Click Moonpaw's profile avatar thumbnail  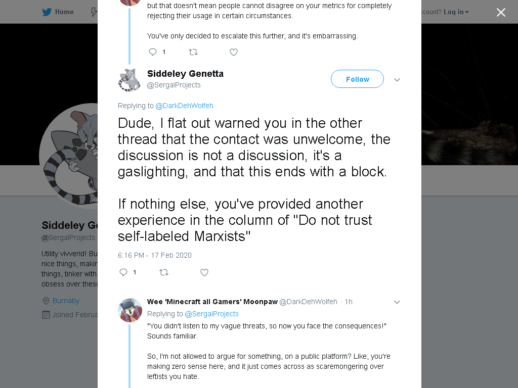[x=130, y=310]
